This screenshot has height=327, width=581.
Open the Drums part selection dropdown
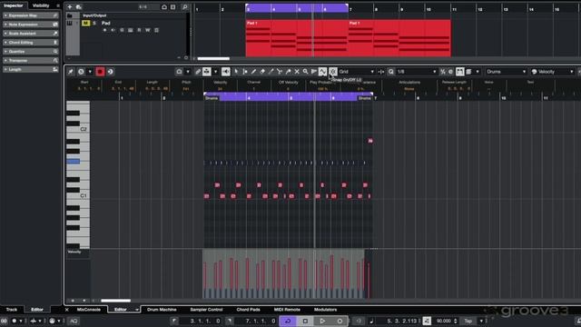coord(507,72)
